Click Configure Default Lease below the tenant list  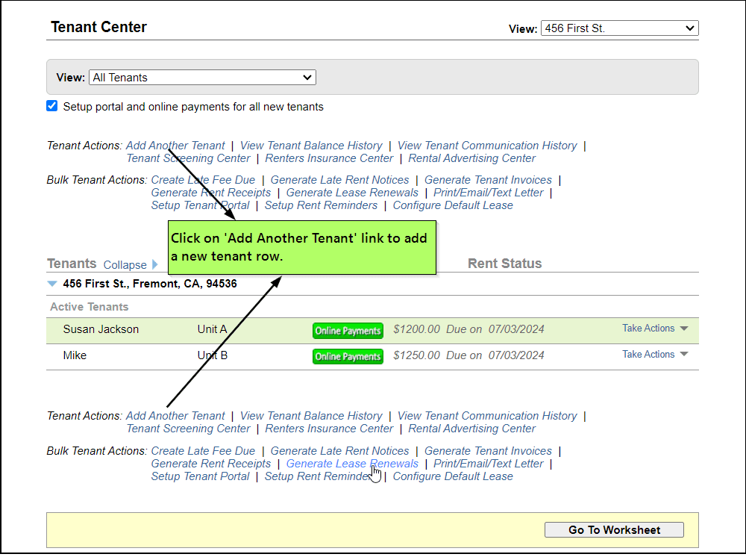453,476
